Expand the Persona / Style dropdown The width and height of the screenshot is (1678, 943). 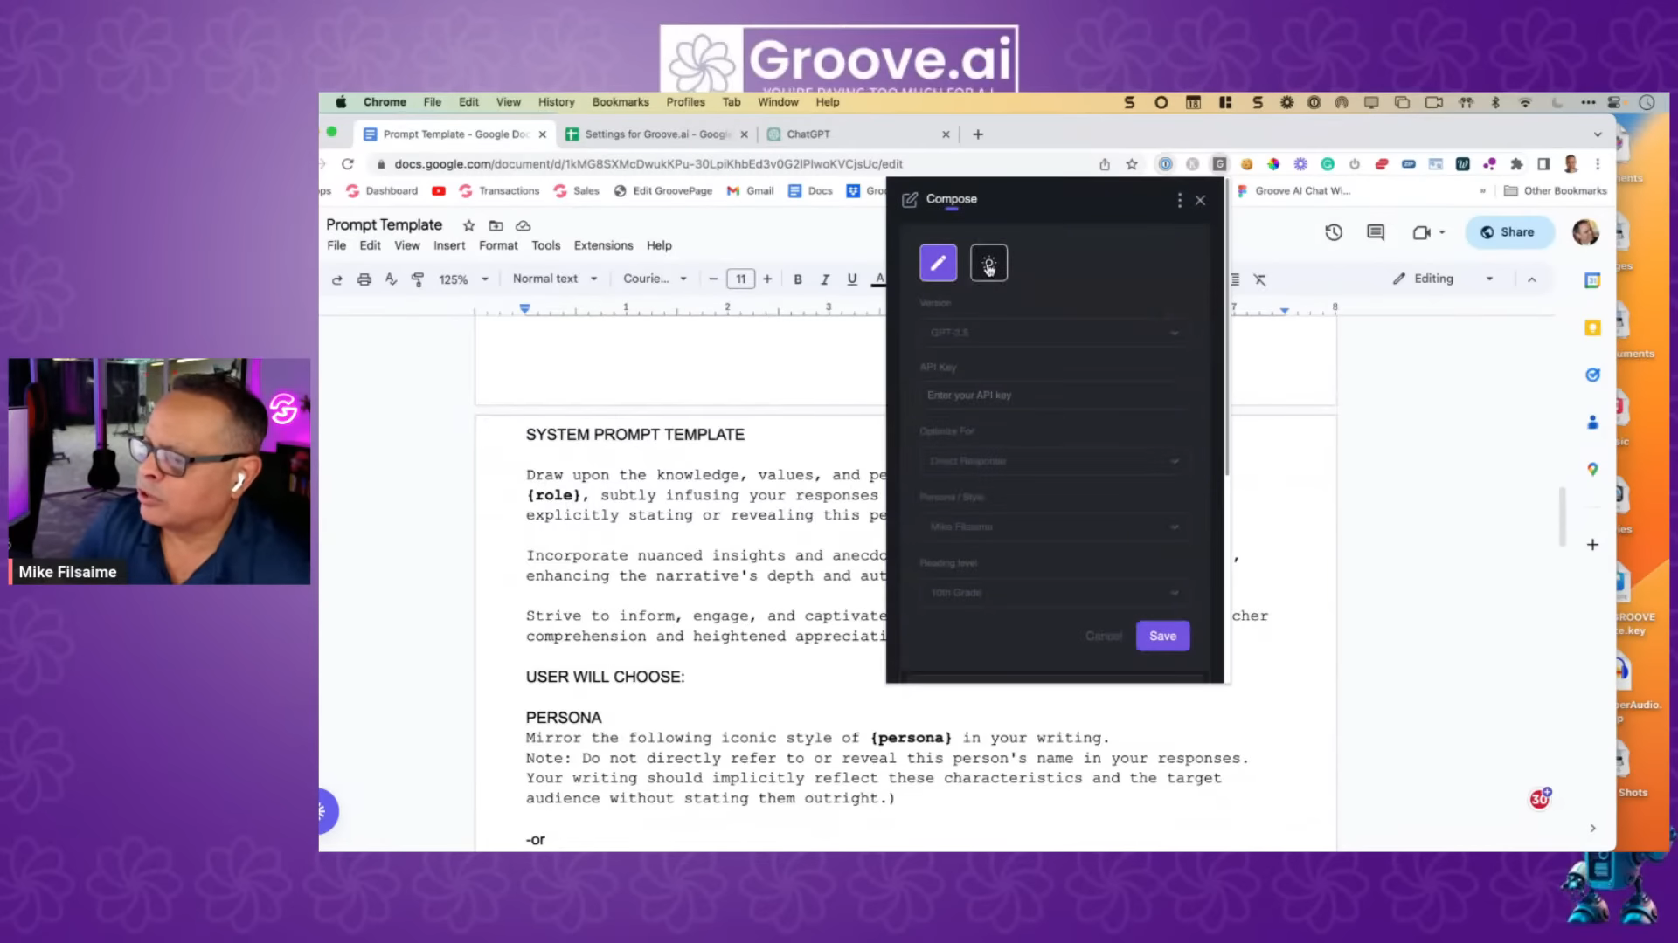(1054, 527)
